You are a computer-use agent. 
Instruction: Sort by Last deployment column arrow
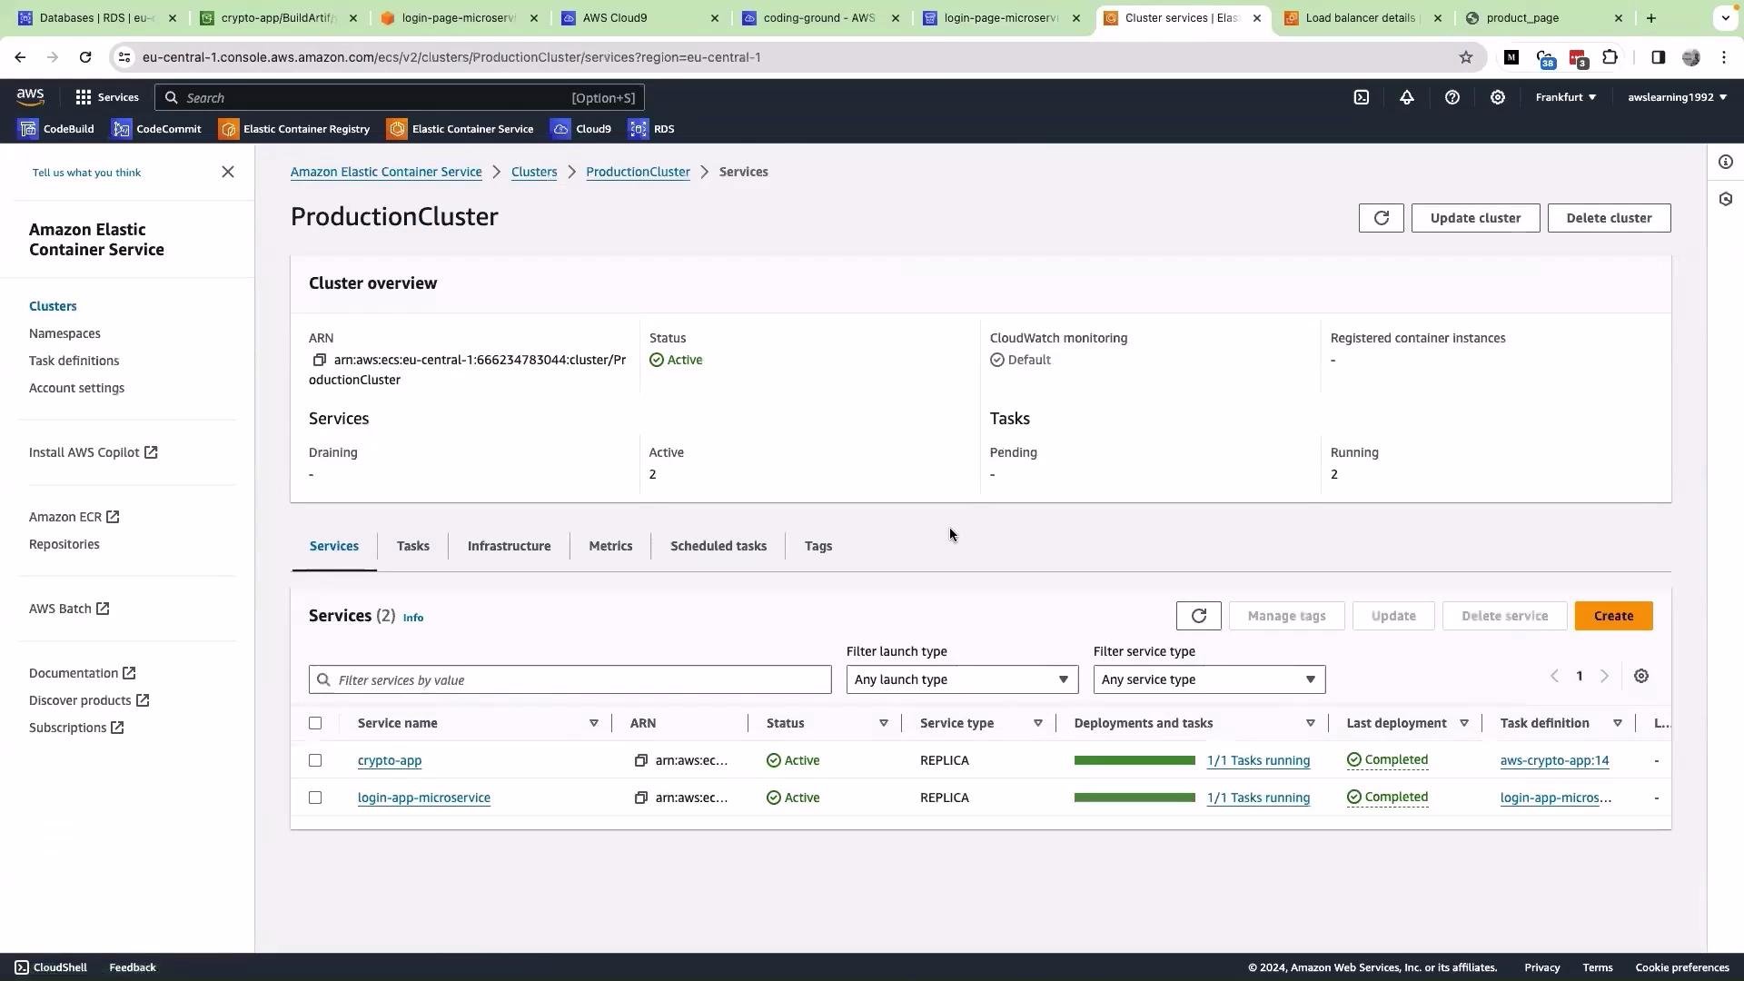1463,724
